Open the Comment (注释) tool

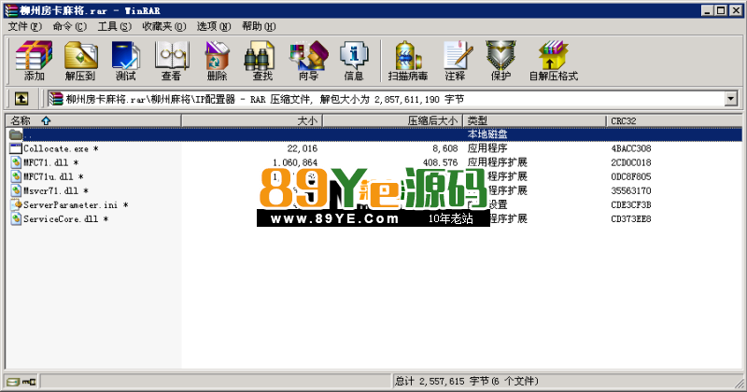point(456,61)
